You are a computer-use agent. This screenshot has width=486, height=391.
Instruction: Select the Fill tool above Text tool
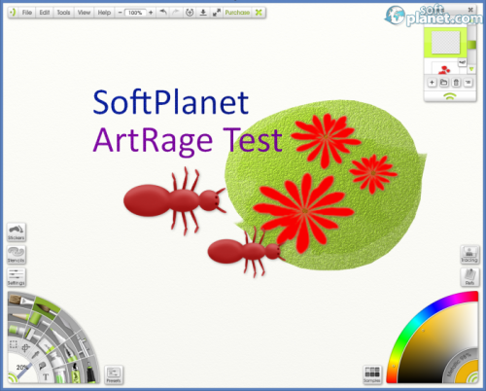tap(43, 366)
